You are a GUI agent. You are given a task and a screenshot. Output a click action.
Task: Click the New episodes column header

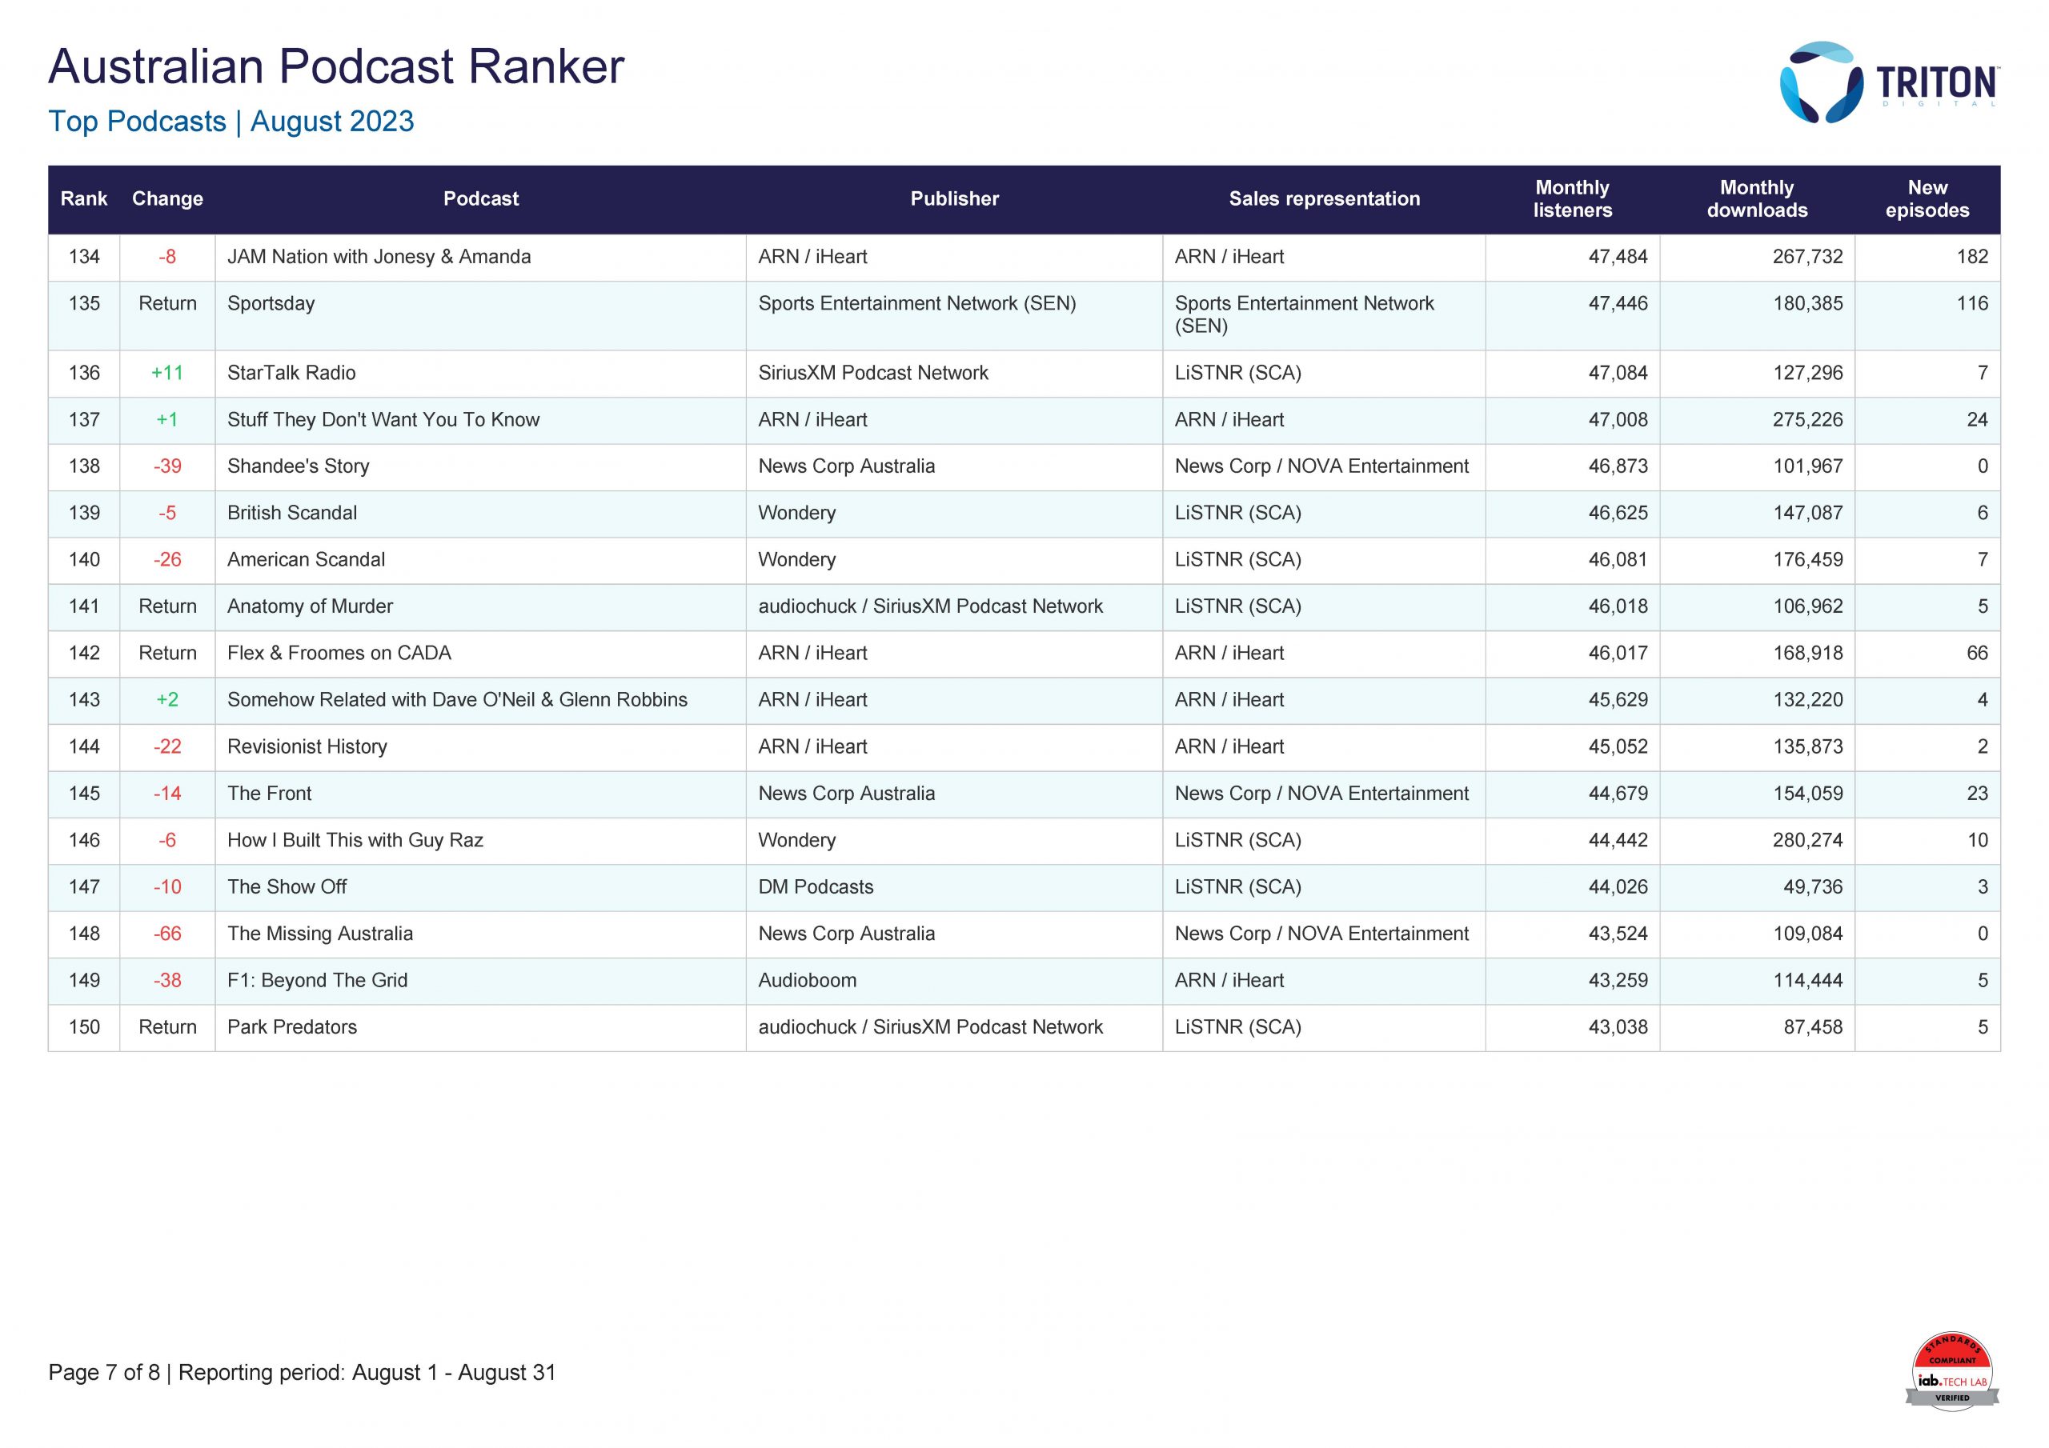[1927, 199]
